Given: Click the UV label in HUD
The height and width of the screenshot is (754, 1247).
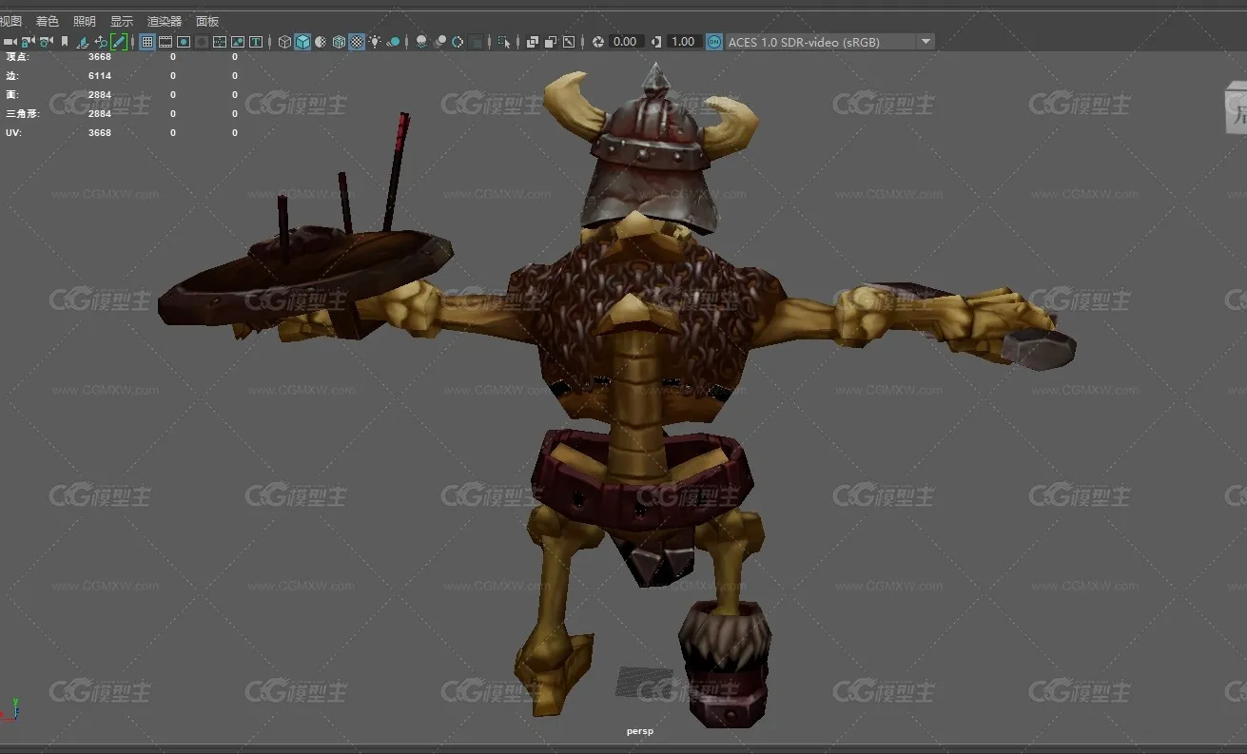Looking at the screenshot, I should (13, 133).
